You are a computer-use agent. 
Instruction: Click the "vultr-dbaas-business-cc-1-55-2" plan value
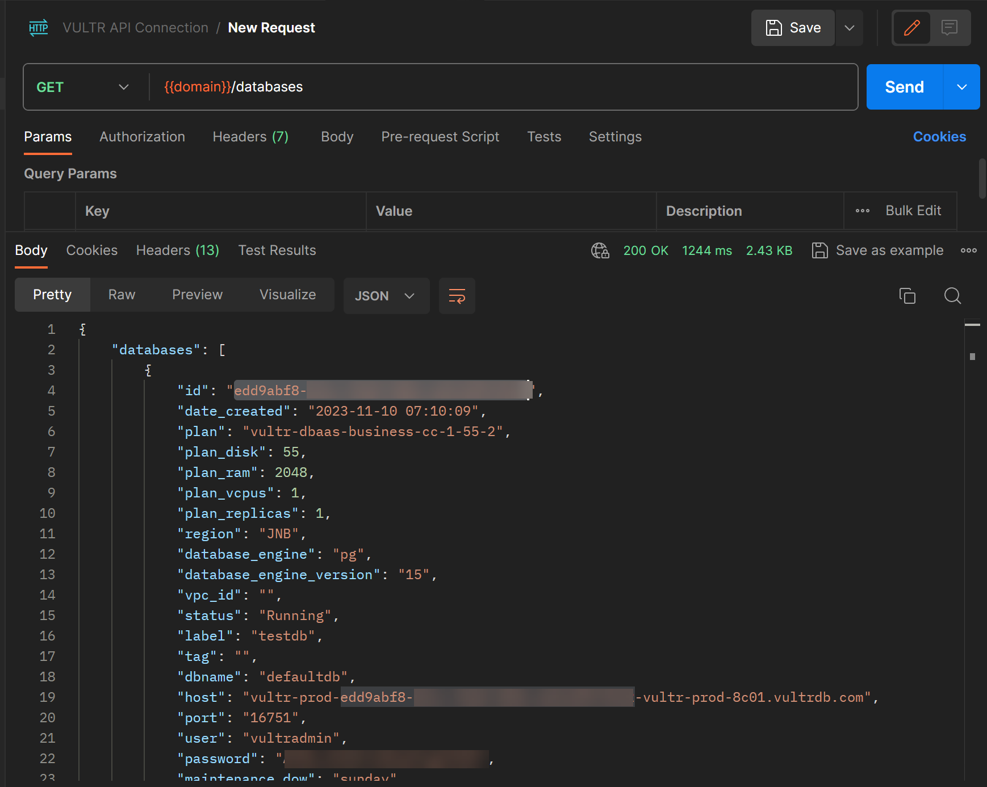tap(373, 432)
